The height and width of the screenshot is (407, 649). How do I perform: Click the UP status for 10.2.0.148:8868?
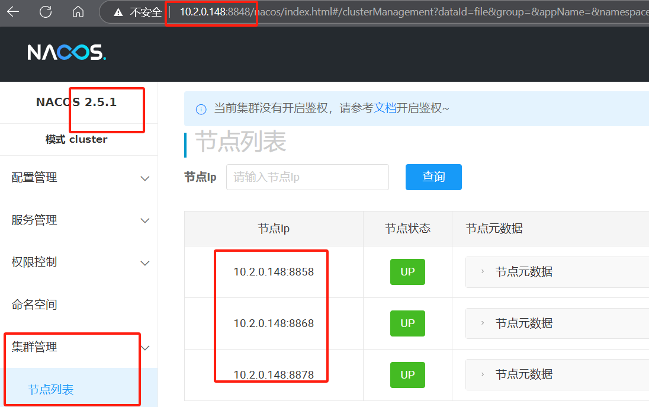407,323
